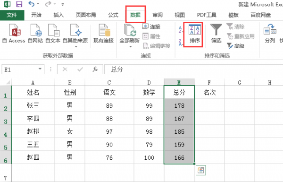Click cell with total 159
This screenshot has height=182, width=283.
tap(179, 144)
